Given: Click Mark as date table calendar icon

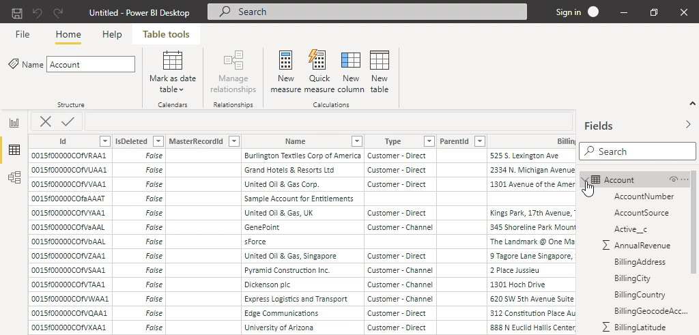Looking at the screenshot, I should click(x=173, y=60).
